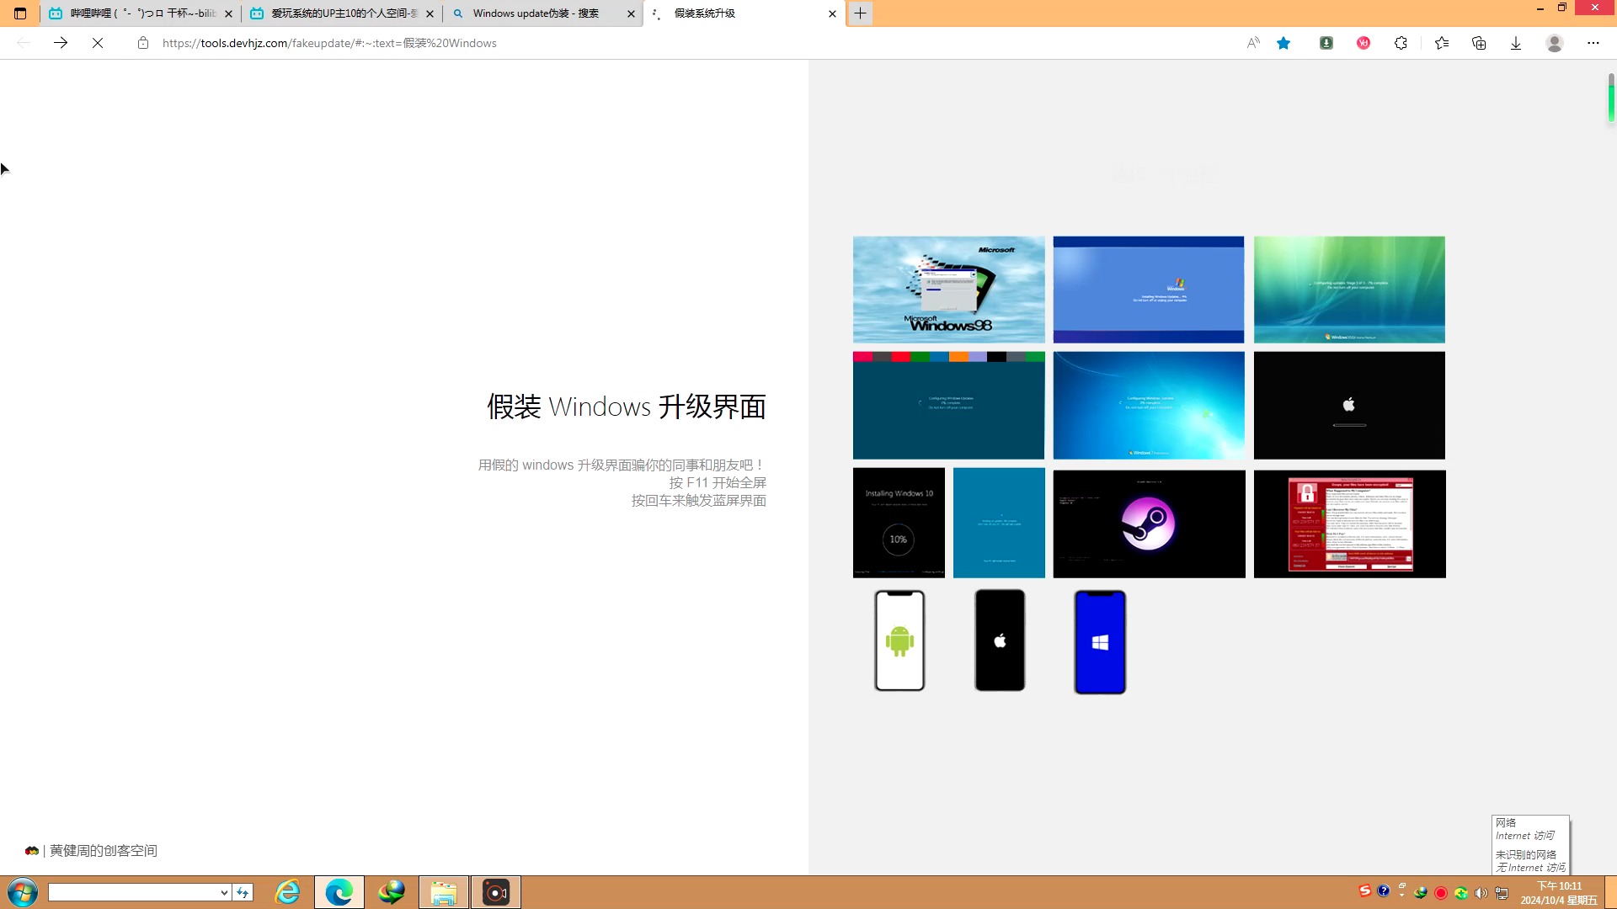This screenshot has height=909, width=1617.
Task: Click the page vertical scrollbar thumb
Action: click(x=1610, y=98)
